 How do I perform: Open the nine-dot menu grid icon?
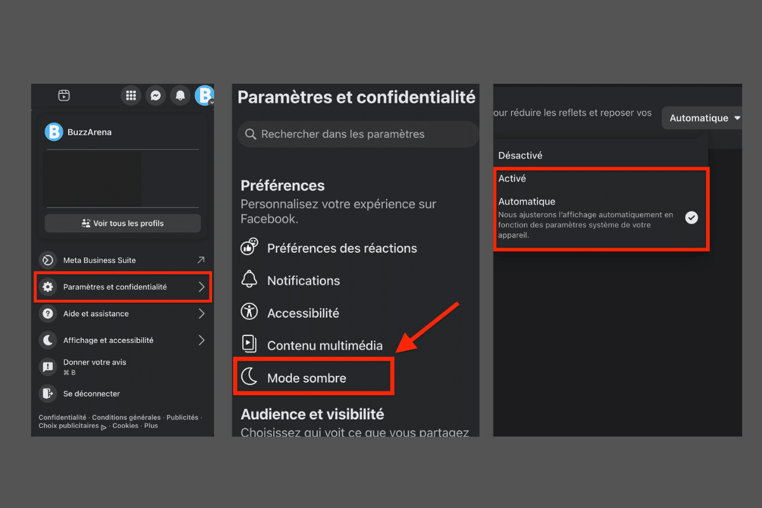click(131, 95)
